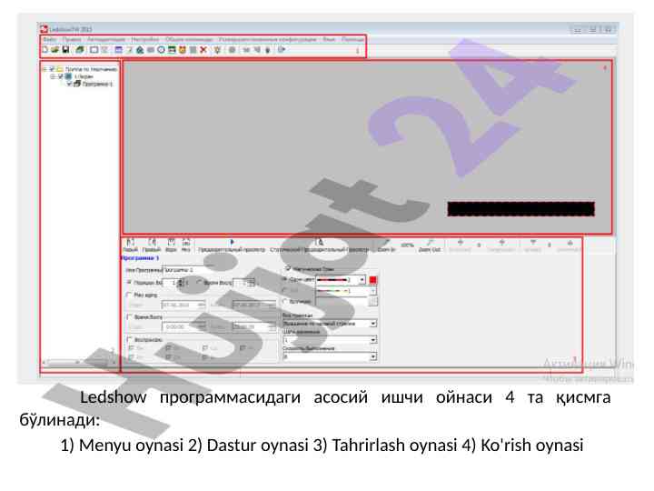
Task: Click the Save floppy disk icon
Action: pos(65,50)
